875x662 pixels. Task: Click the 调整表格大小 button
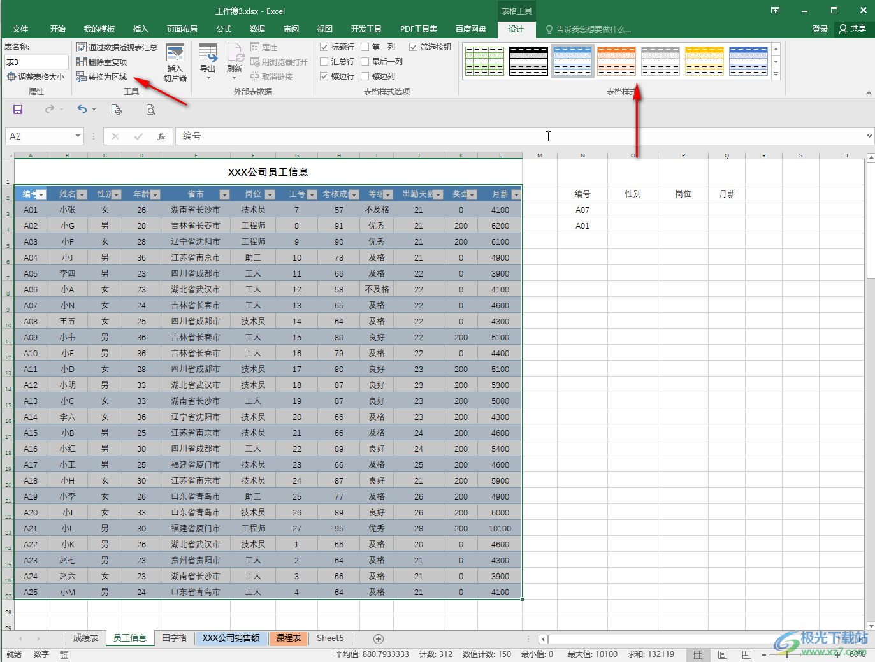(36, 76)
